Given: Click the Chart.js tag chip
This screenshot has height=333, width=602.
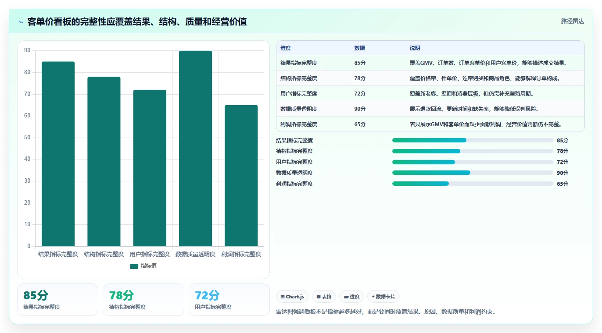Looking at the screenshot, I should click(x=292, y=297).
